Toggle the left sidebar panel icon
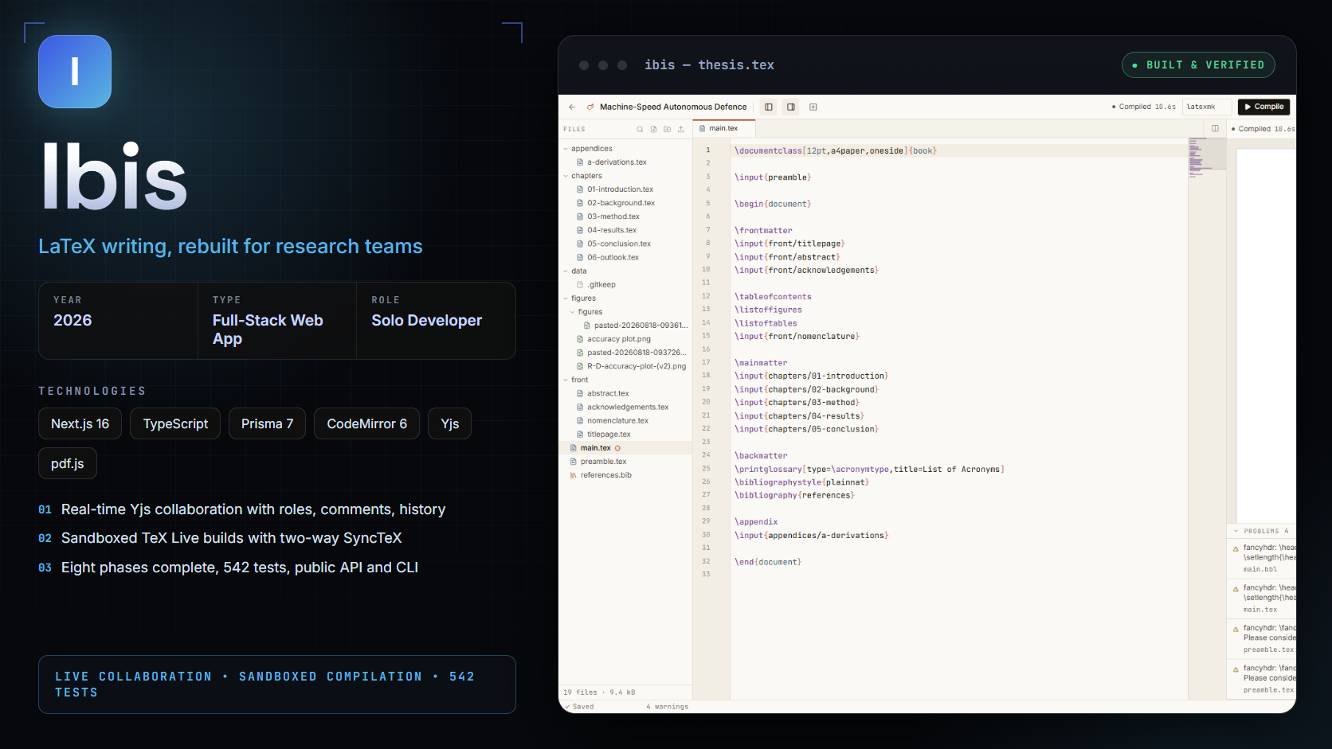 point(769,107)
